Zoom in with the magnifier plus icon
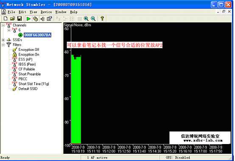This screenshot has width=235, height=161. click(x=86, y=19)
